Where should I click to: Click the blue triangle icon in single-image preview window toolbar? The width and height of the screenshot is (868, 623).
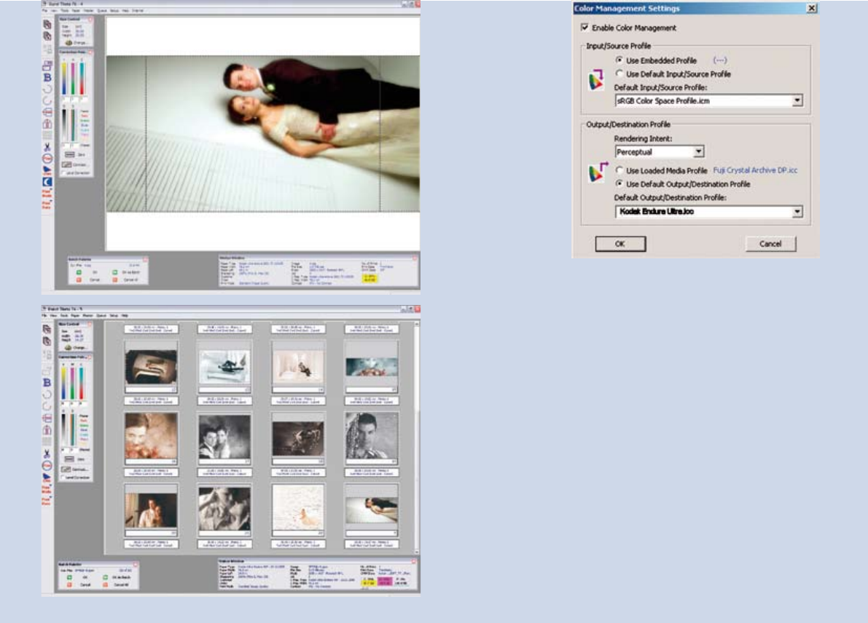tap(47, 170)
